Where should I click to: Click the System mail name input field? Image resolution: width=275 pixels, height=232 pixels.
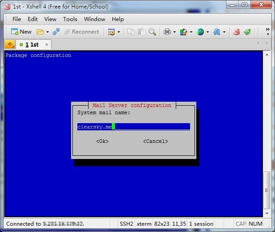coord(133,127)
